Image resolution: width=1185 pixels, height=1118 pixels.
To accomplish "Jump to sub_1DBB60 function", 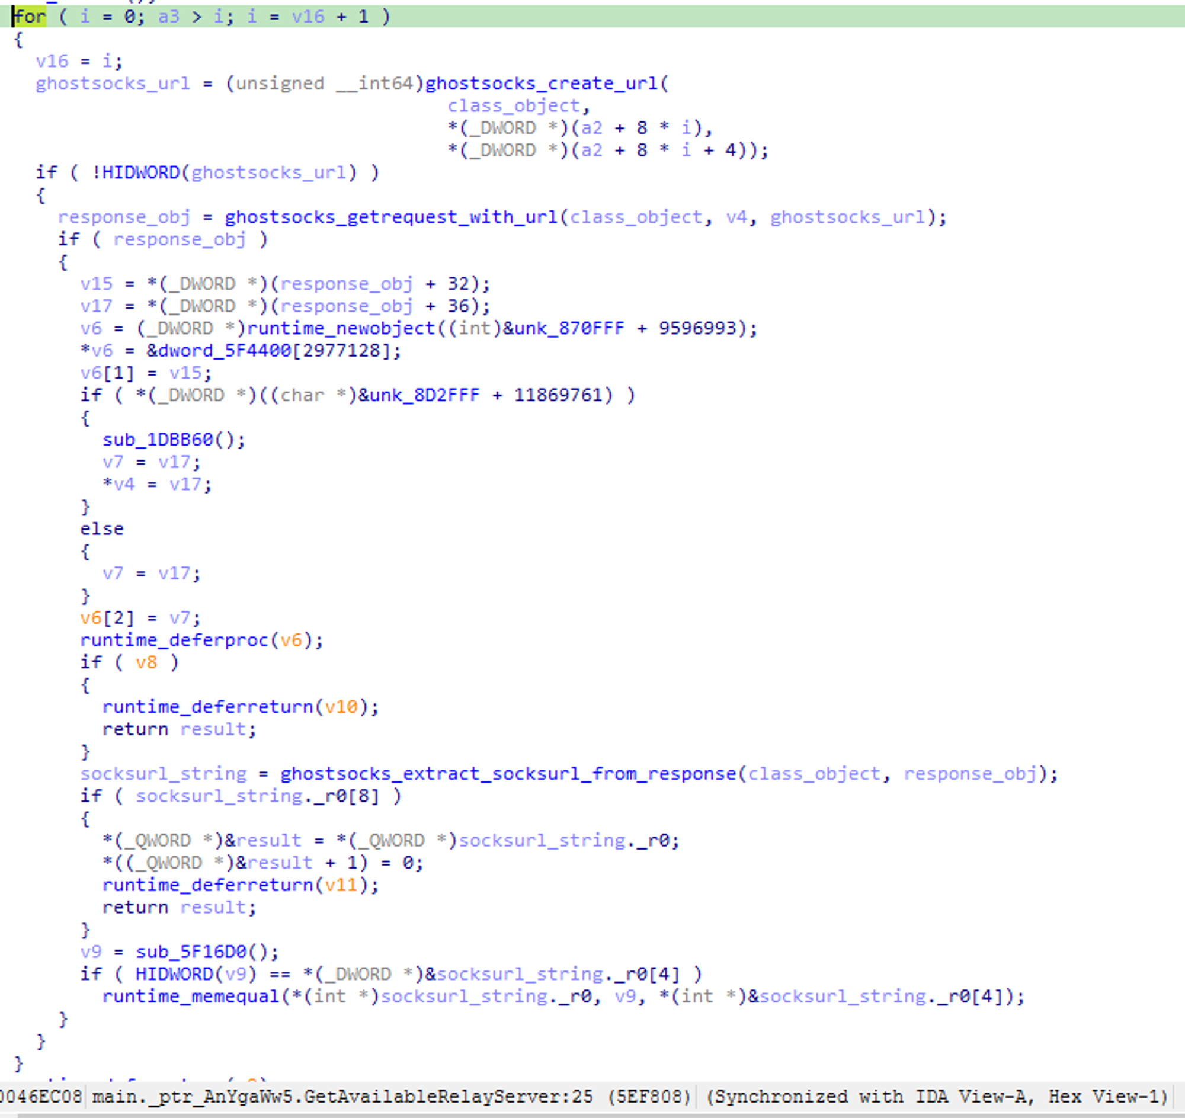I will click(158, 440).
